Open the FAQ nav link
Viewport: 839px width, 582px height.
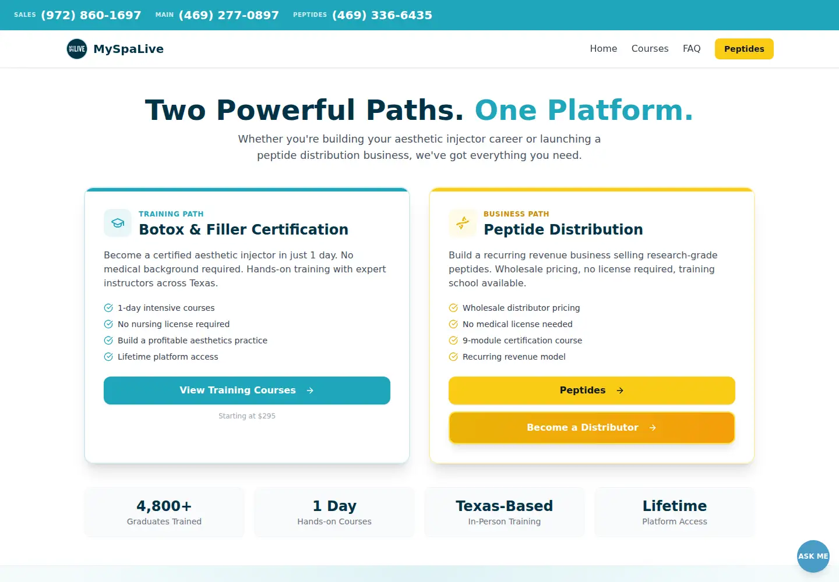(692, 49)
